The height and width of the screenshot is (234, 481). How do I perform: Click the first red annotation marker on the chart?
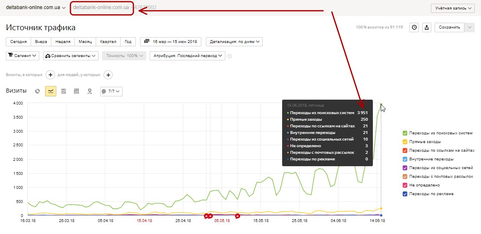[x=206, y=216]
